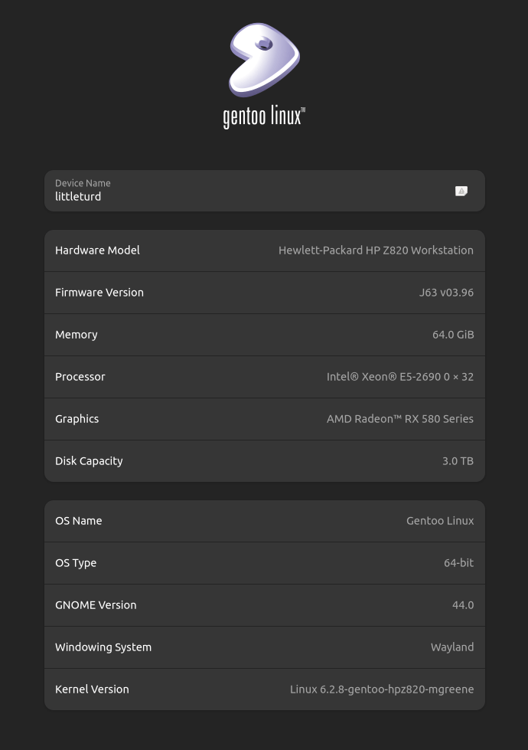Select the GNOME Version row showing 44.0
The width and height of the screenshot is (528, 750).
coord(264,604)
